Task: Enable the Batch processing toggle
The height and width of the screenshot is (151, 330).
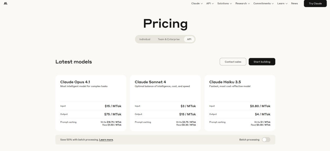Action: point(266,140)
